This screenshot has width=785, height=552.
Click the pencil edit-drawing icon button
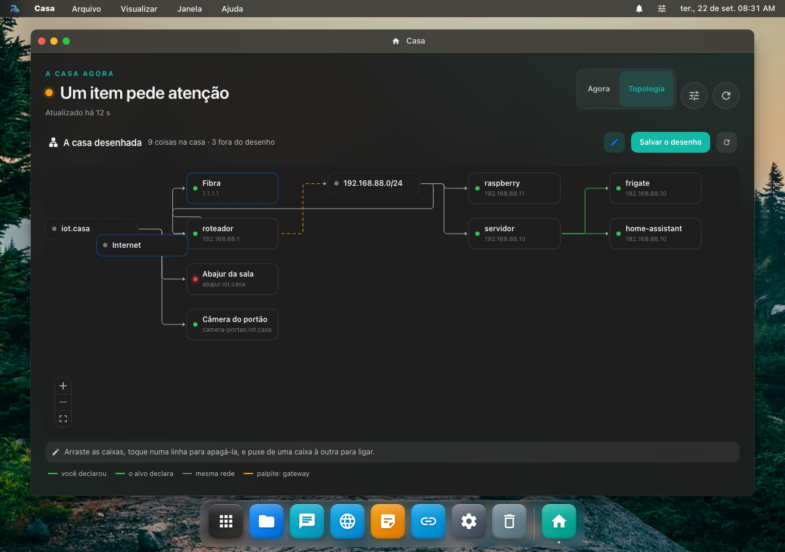[x=614, y=142]
